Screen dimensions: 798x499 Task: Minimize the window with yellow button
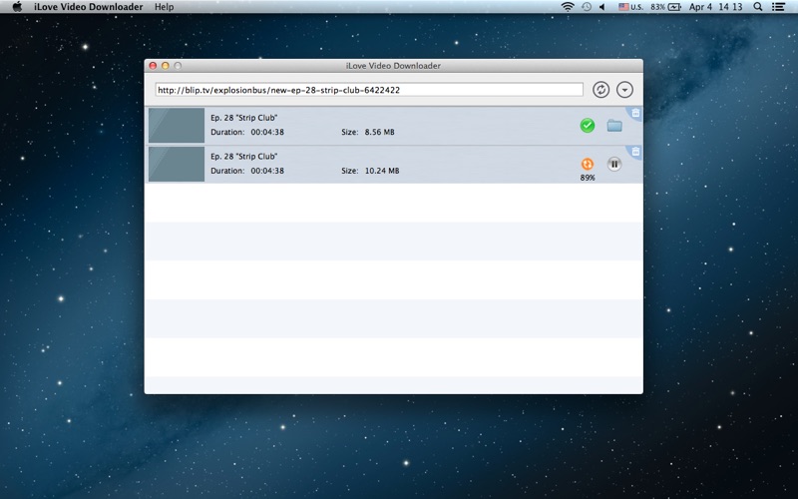pyautogui.click(x=165, y=66)
